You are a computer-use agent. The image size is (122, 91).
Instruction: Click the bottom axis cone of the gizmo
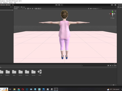pos(113,15)
